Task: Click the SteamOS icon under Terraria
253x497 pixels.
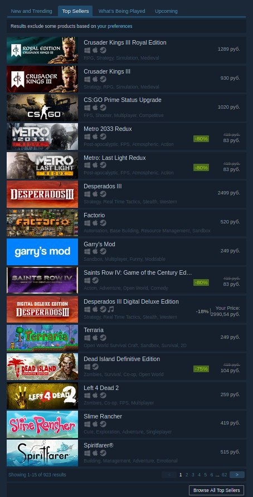Action: tap(103, 338)
